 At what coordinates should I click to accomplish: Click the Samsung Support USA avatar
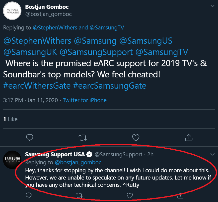[x=12, y=160]
